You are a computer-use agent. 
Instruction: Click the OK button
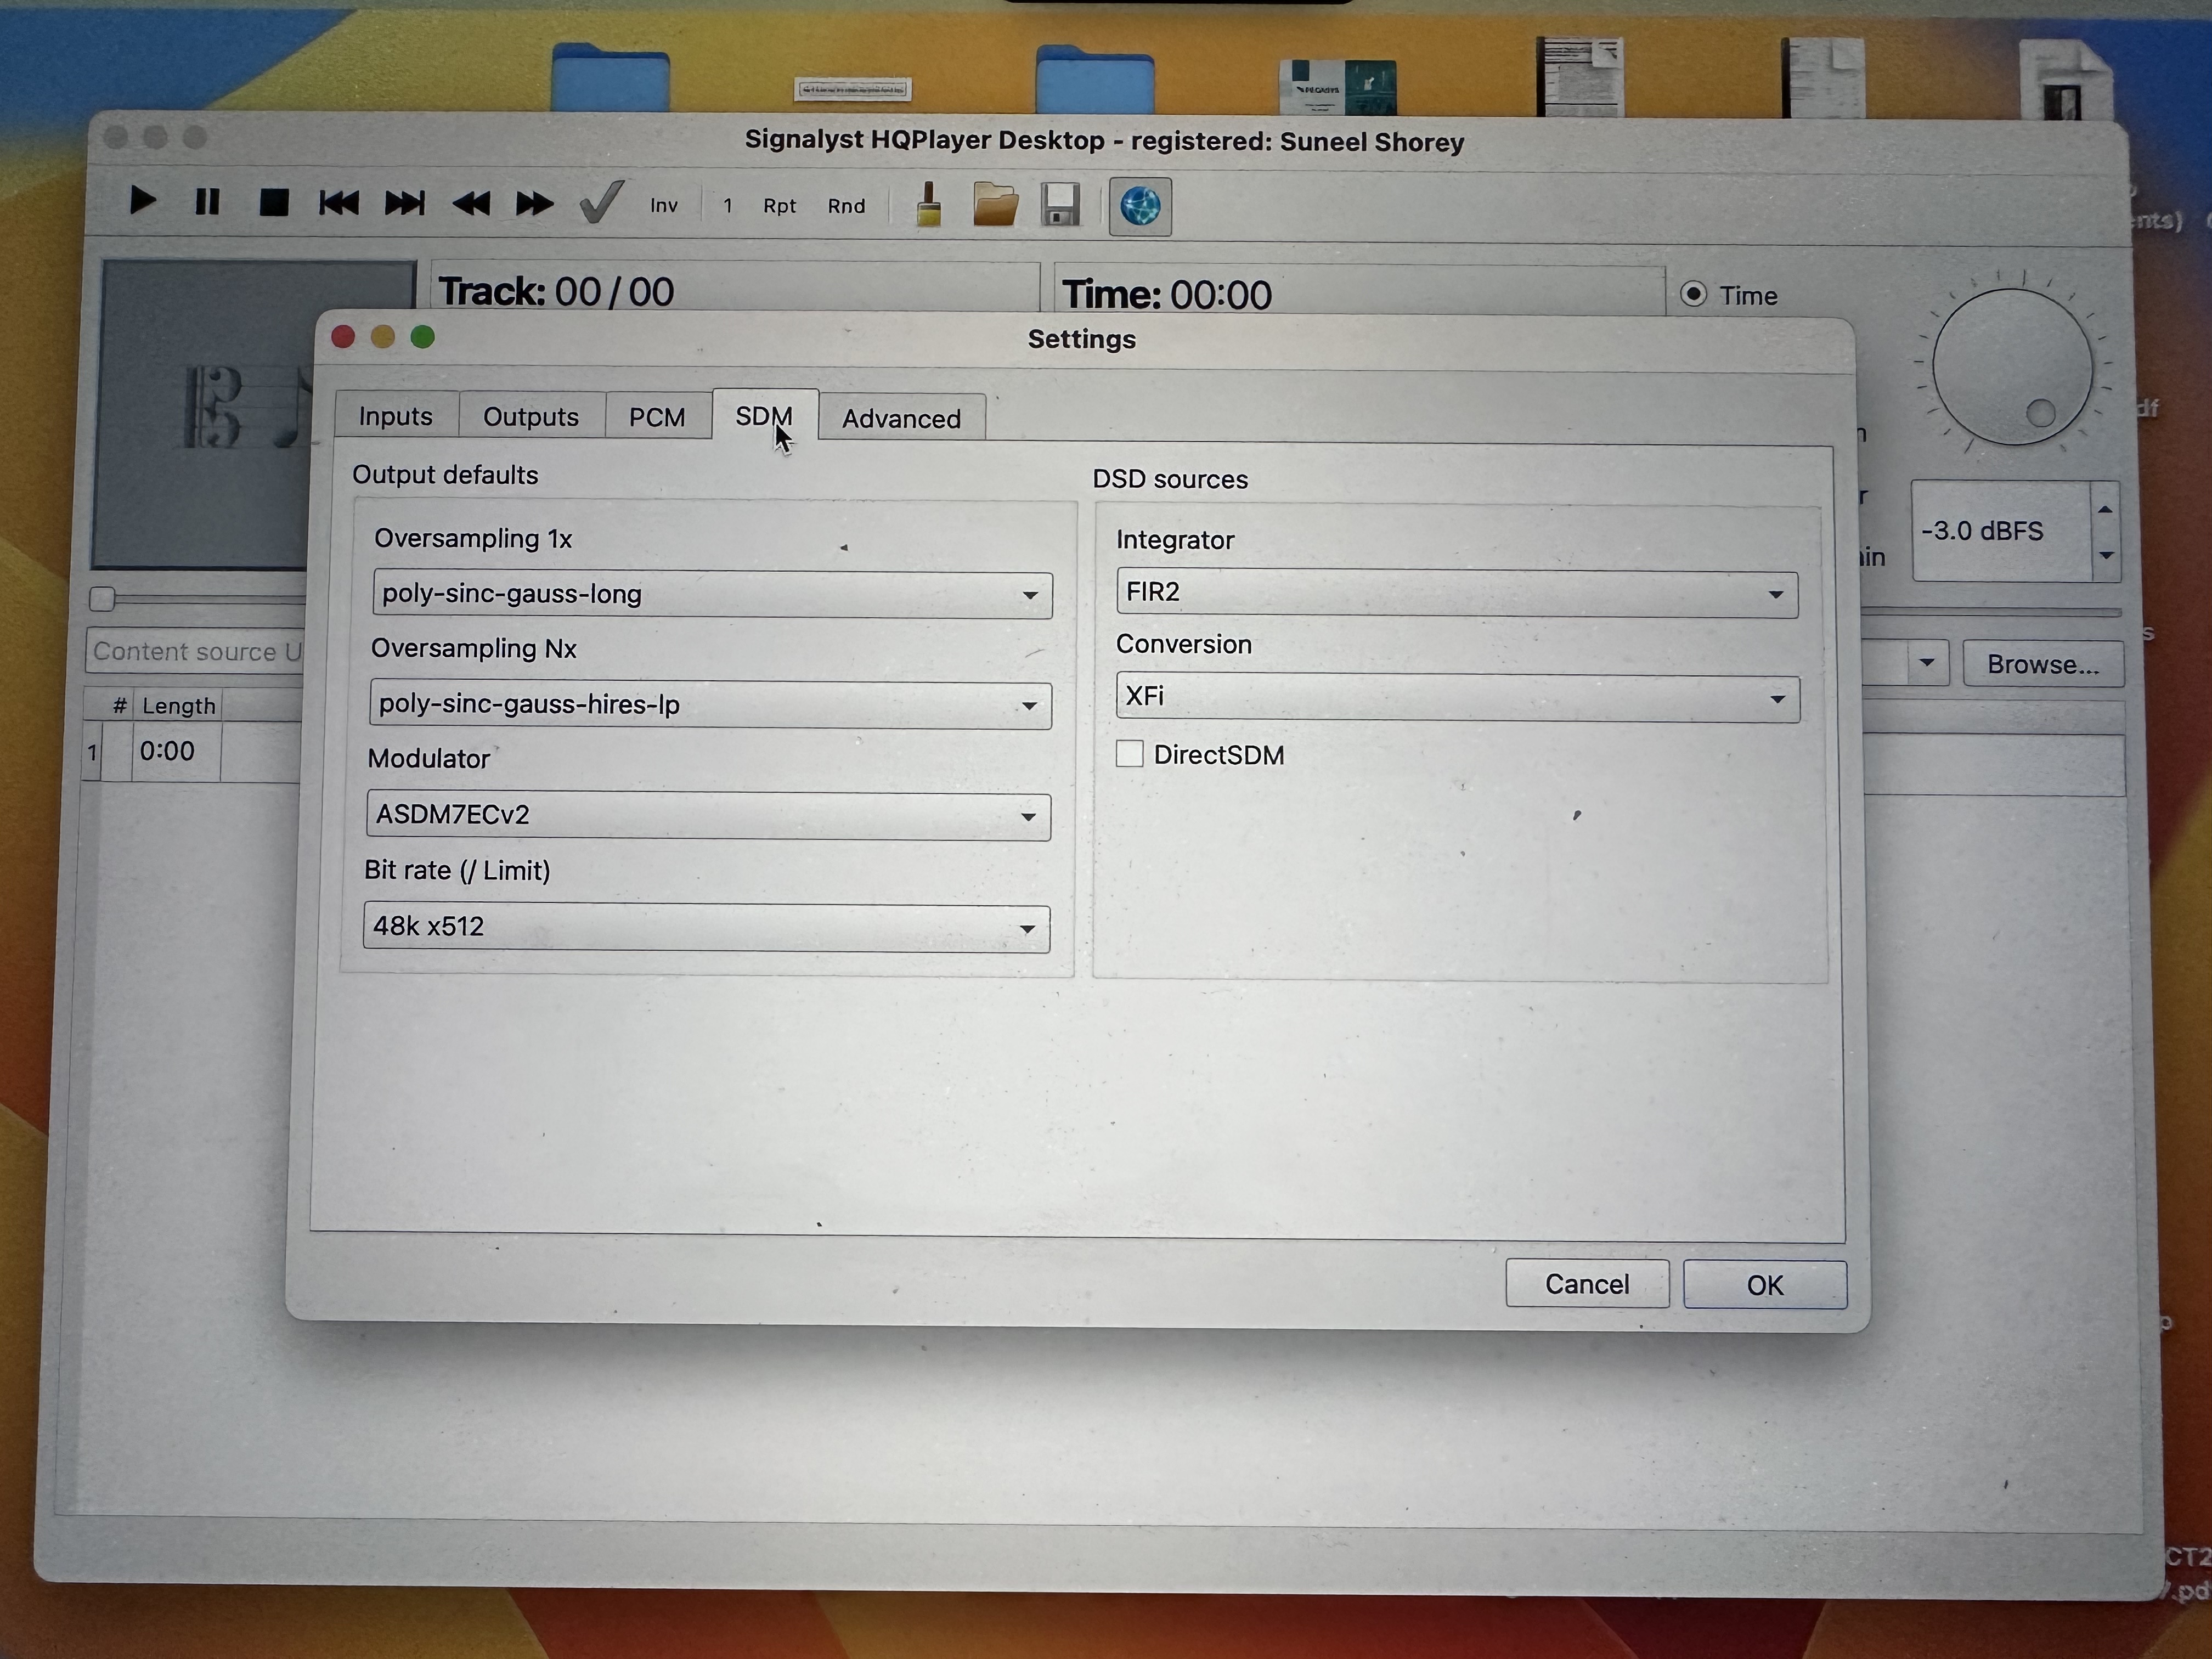click(x=1765, y=1285)
